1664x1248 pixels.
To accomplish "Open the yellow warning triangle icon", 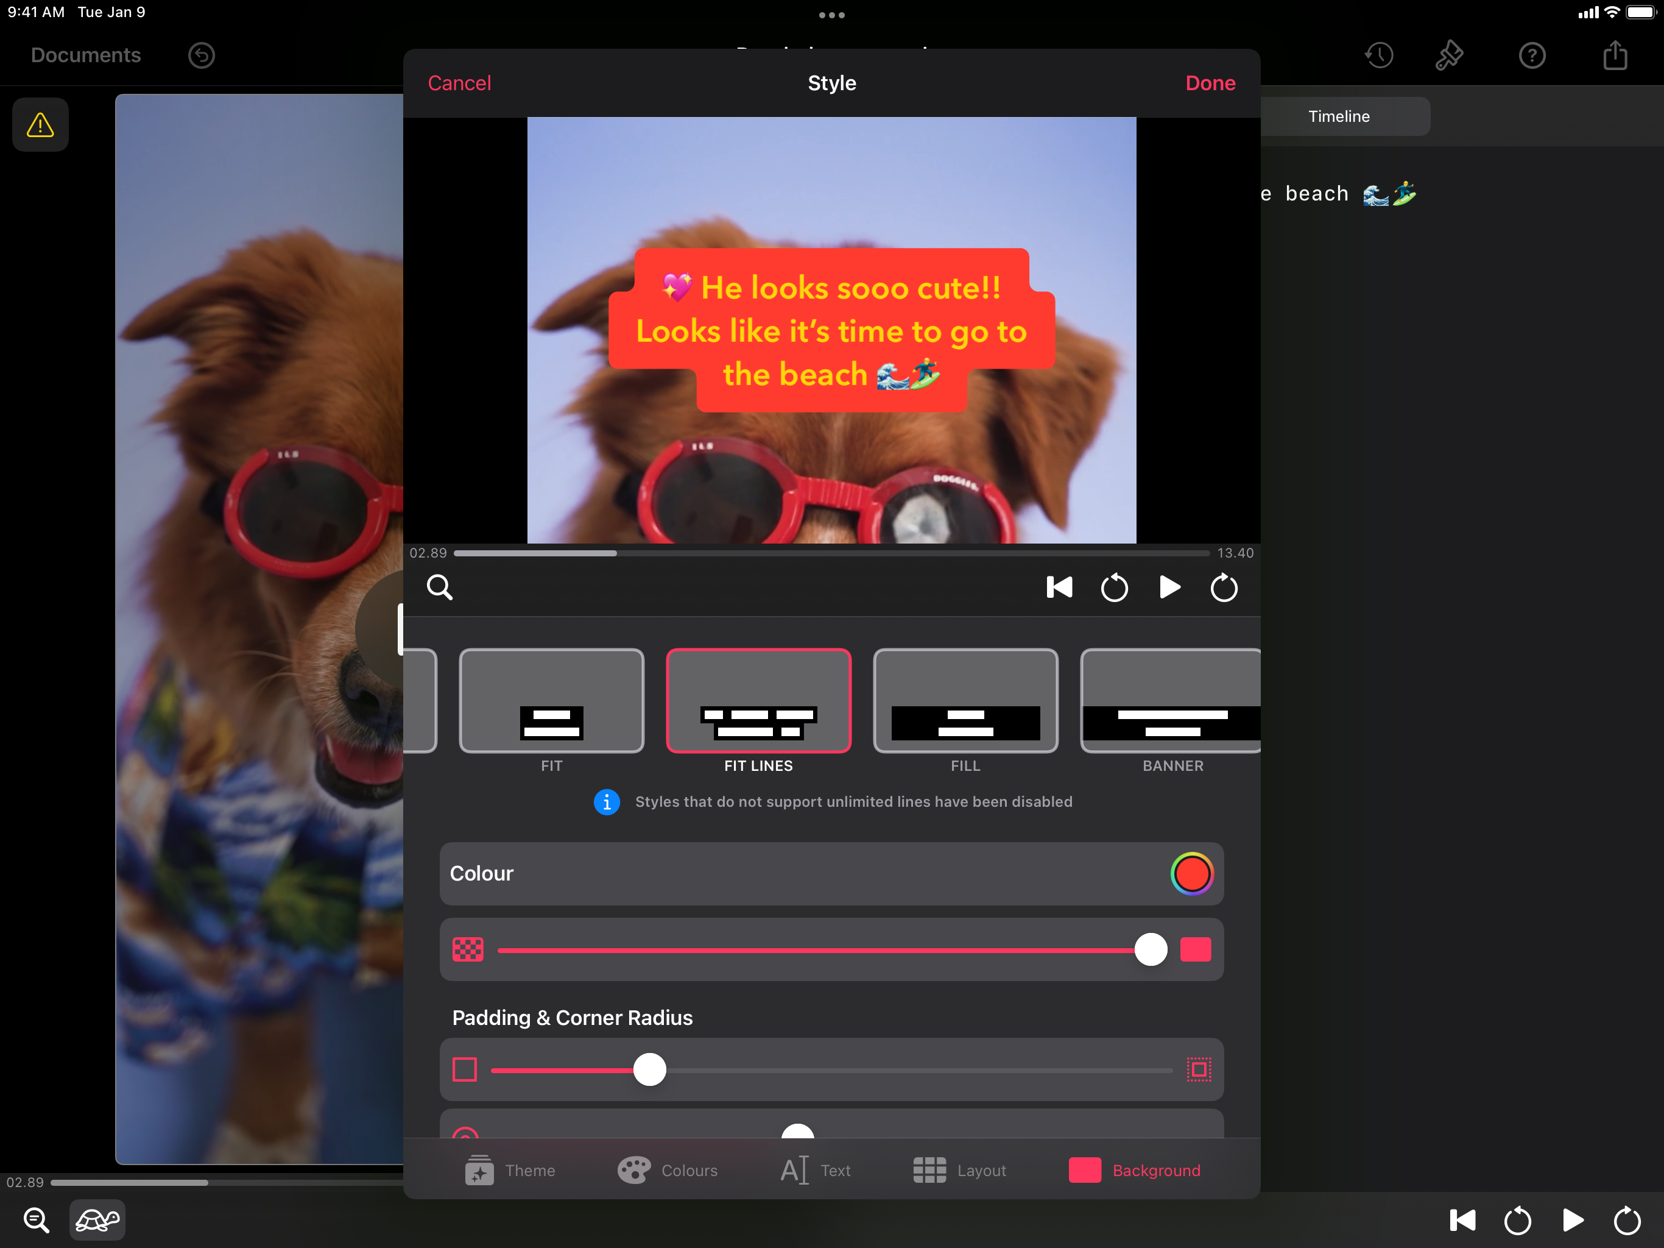I will point(41,125).
